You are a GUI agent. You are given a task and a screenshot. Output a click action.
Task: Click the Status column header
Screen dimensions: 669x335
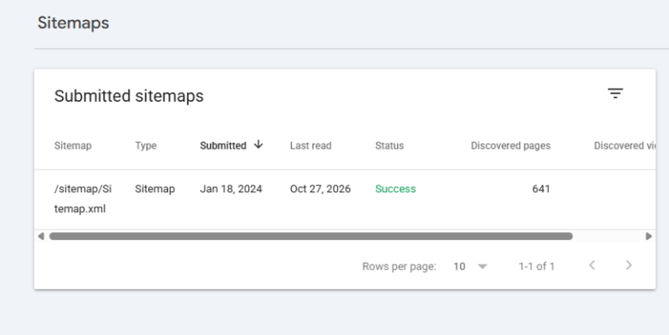(389, 146)
